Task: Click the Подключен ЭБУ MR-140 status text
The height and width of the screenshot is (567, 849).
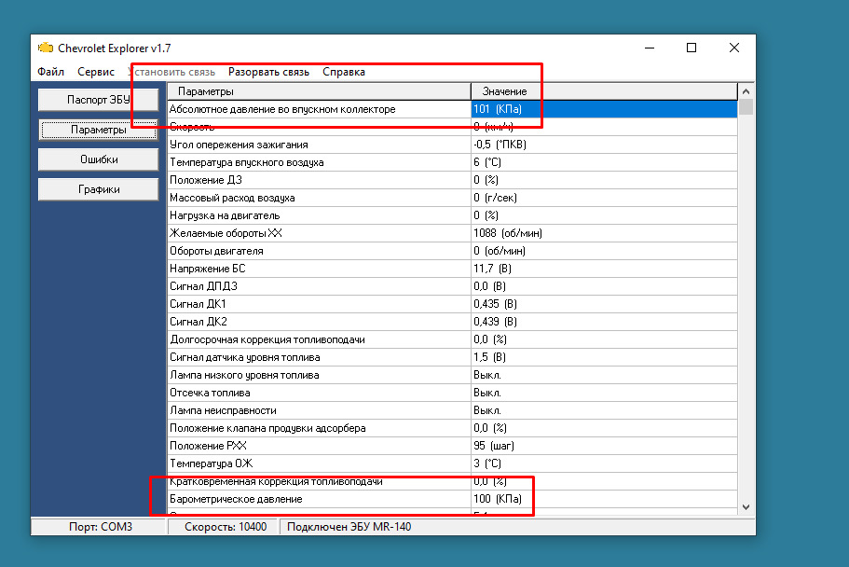Action: [349, 527]
